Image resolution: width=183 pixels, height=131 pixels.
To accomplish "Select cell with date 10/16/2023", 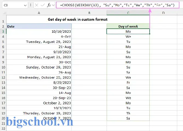I will [x=39, y=31].
